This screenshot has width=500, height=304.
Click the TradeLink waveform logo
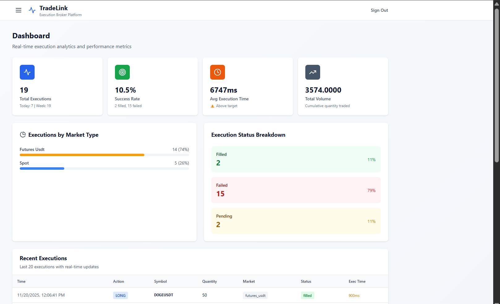click(32, 10)
